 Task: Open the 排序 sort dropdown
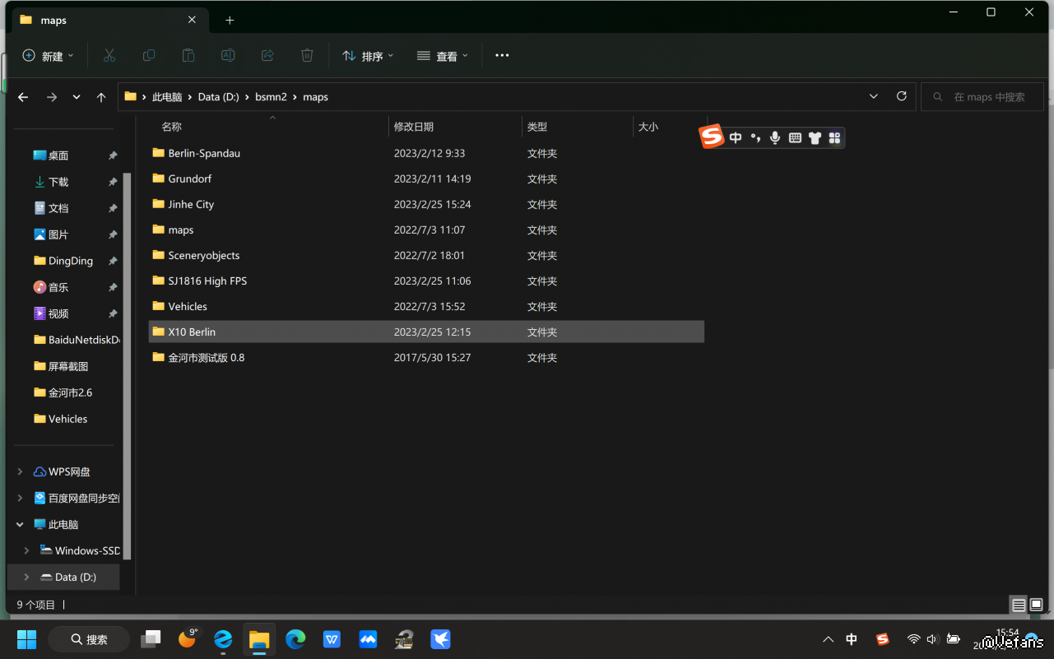click(368, 56)
